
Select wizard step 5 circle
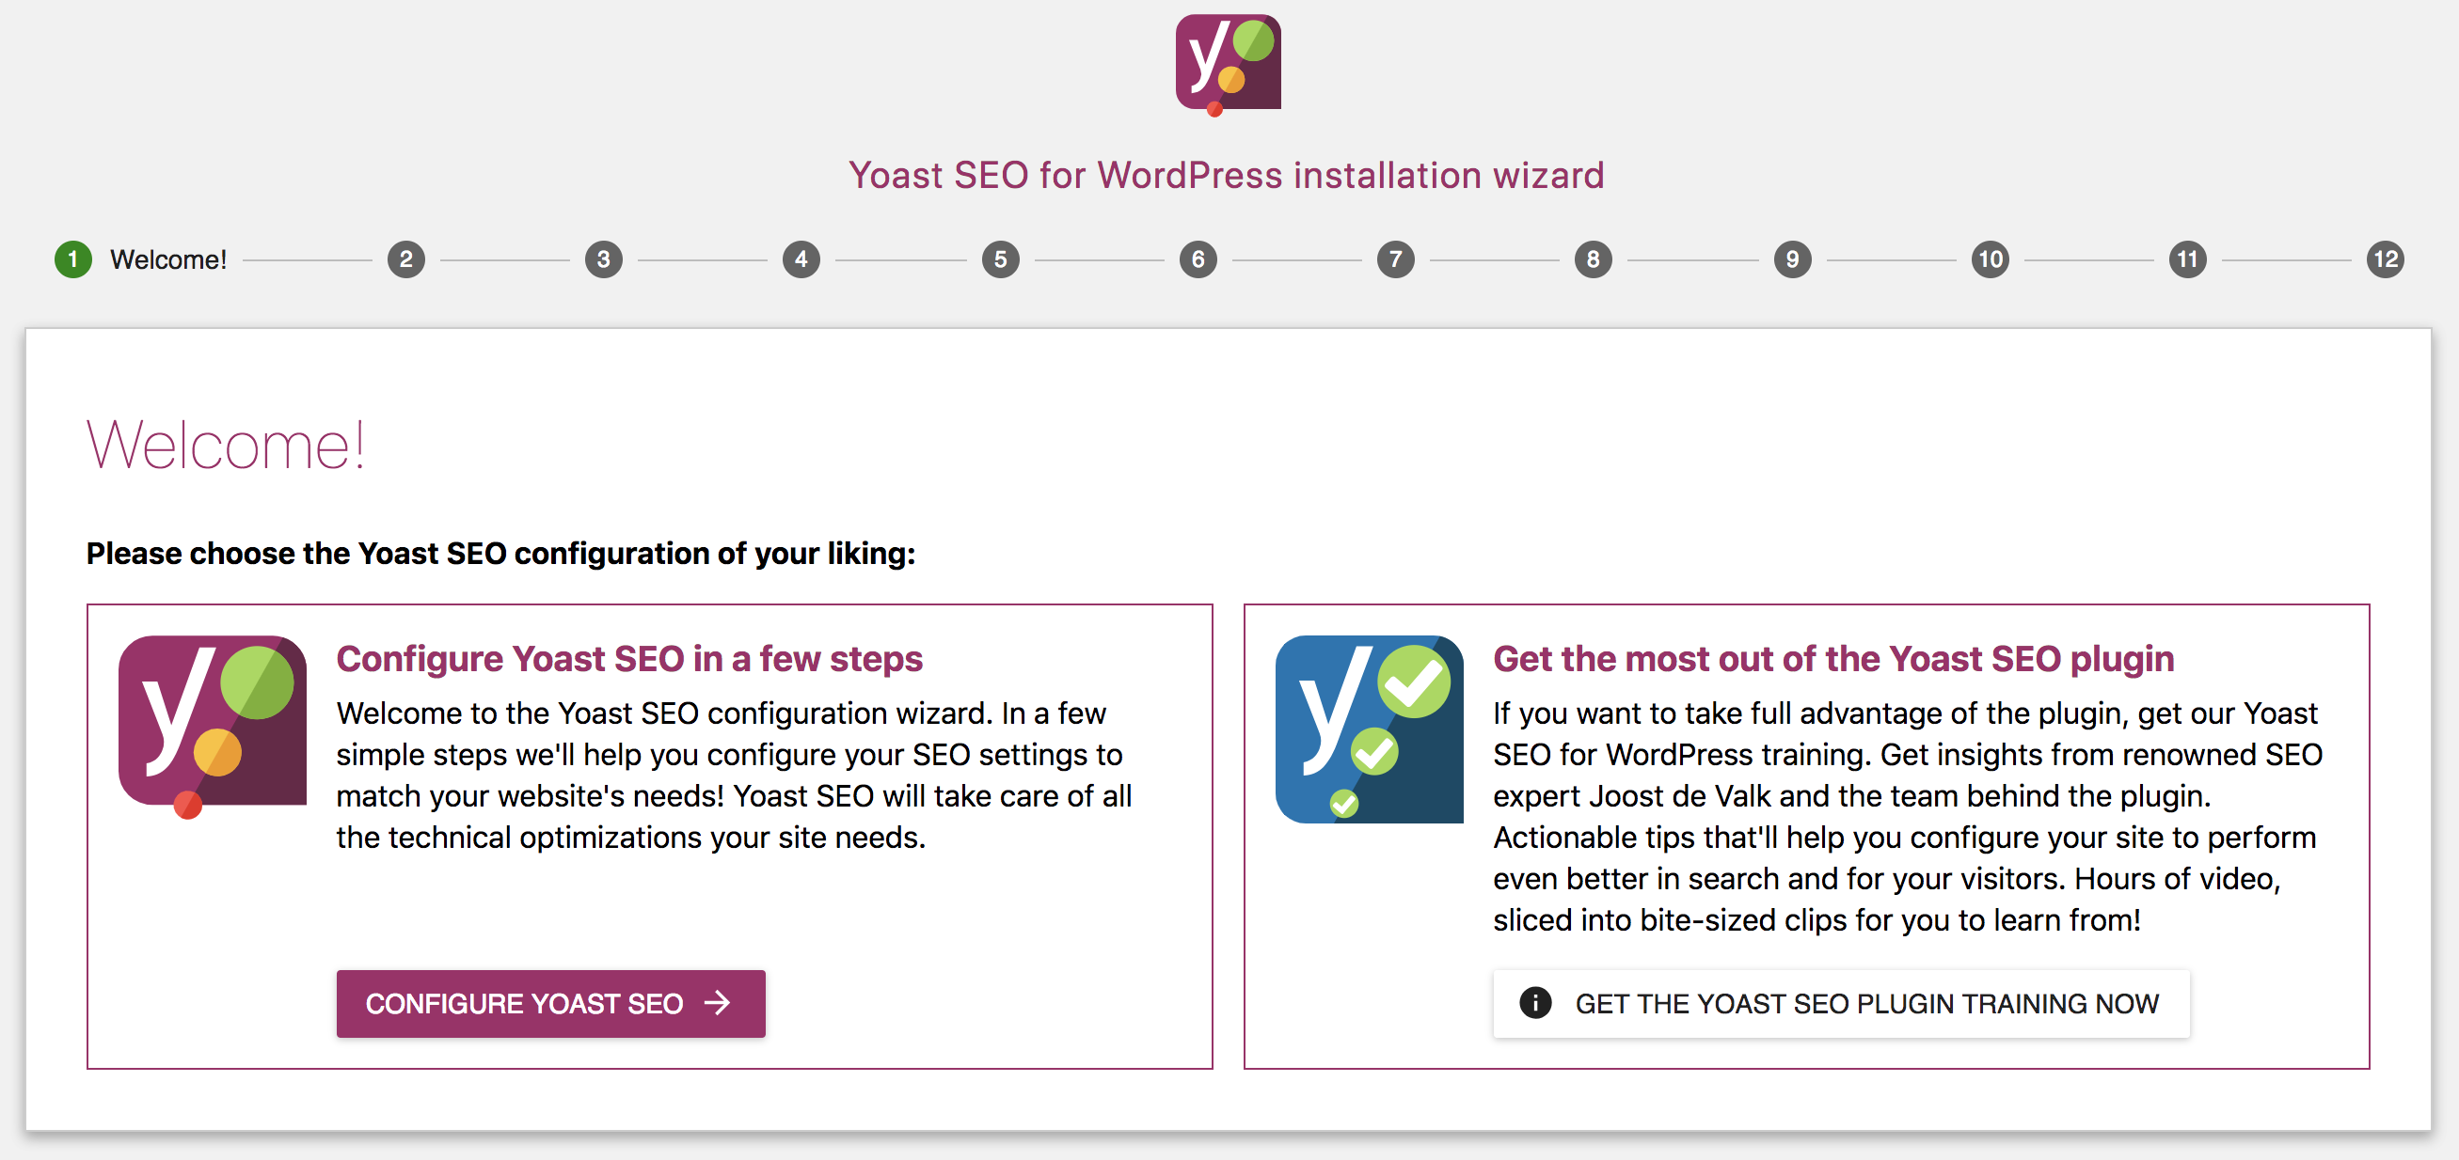click(x=1000, y=259)
